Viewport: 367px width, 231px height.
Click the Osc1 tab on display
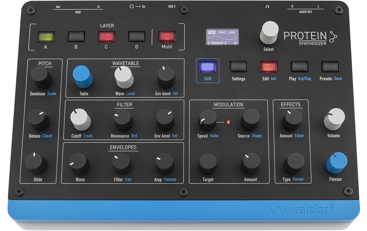[211, 32]
